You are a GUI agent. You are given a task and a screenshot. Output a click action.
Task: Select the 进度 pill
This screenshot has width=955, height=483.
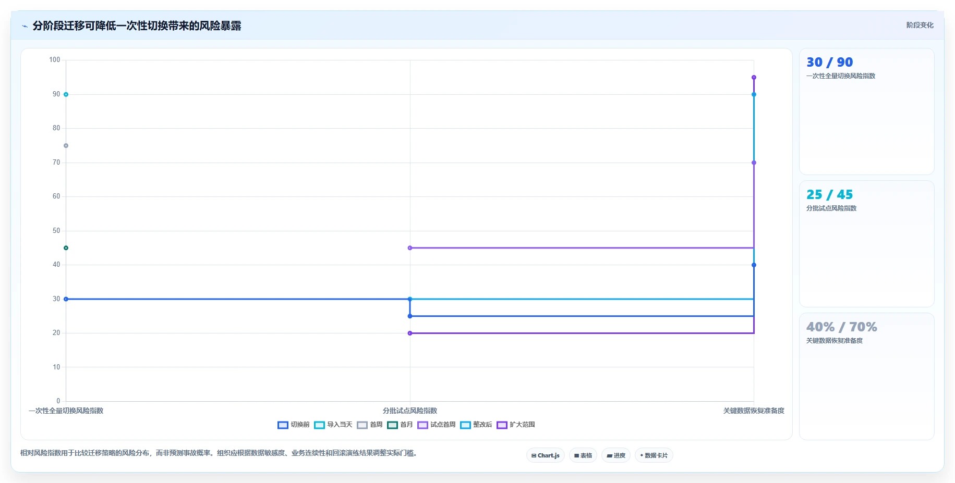[x=616, y=455]
